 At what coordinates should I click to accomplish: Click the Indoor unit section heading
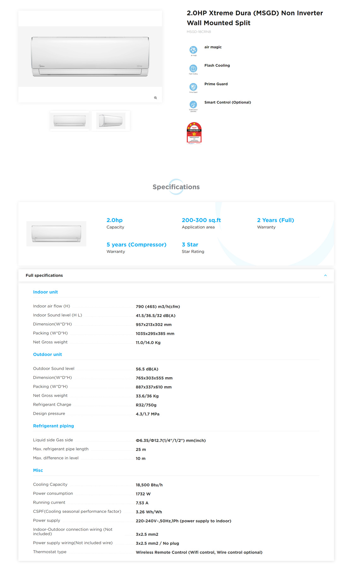(x=45, y=292)
